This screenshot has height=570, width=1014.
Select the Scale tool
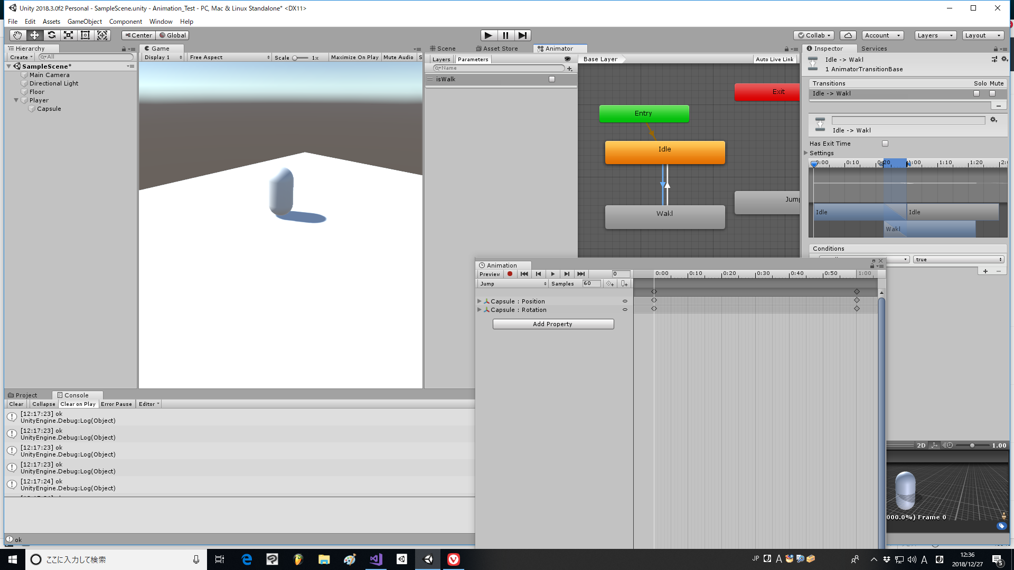pos(68,35)
